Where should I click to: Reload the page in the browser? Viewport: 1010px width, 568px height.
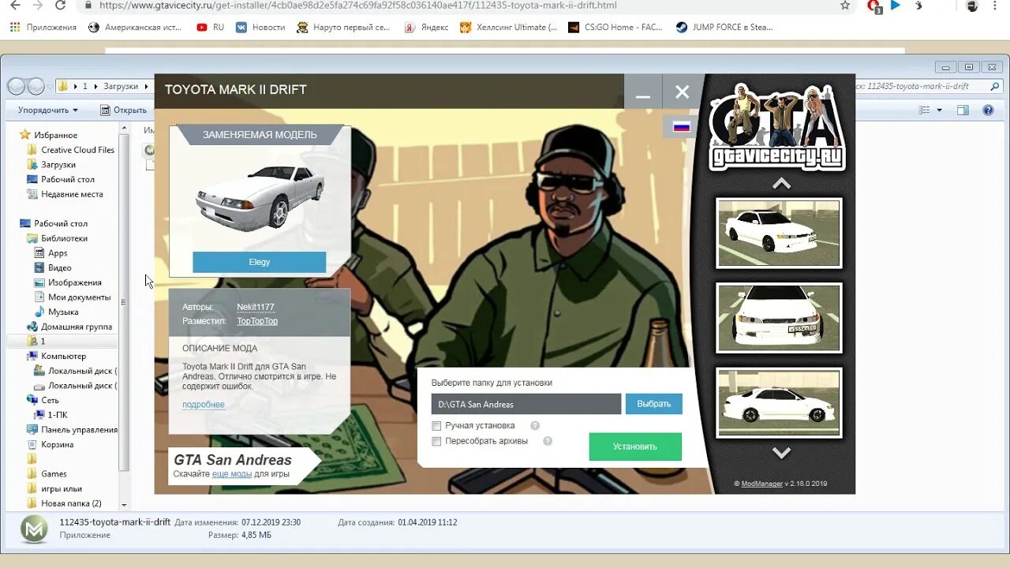click(x=61, y=6)
